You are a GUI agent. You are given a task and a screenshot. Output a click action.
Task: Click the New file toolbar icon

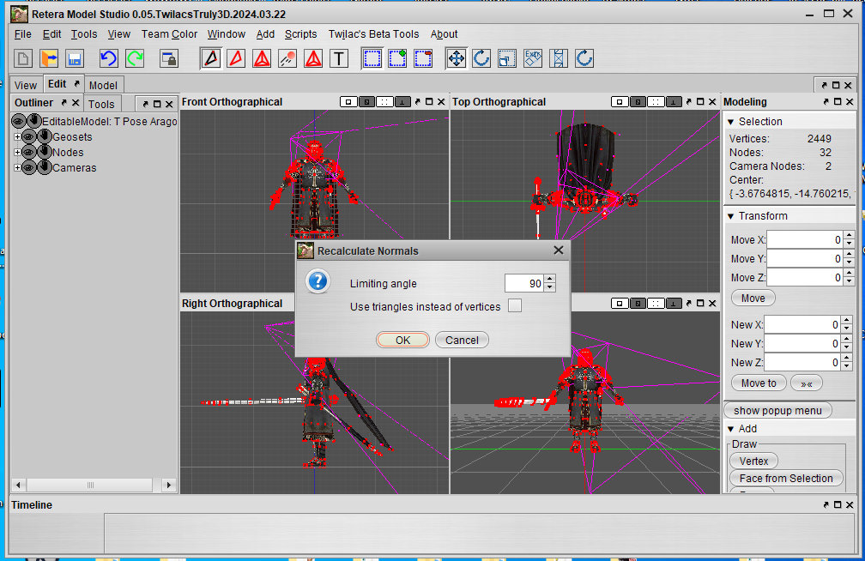click(23, 58)
